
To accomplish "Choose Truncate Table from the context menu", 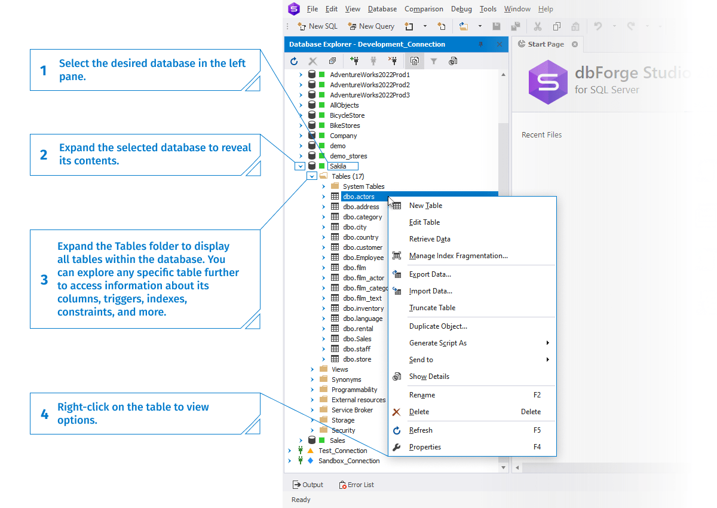I will tap(472, 308).
